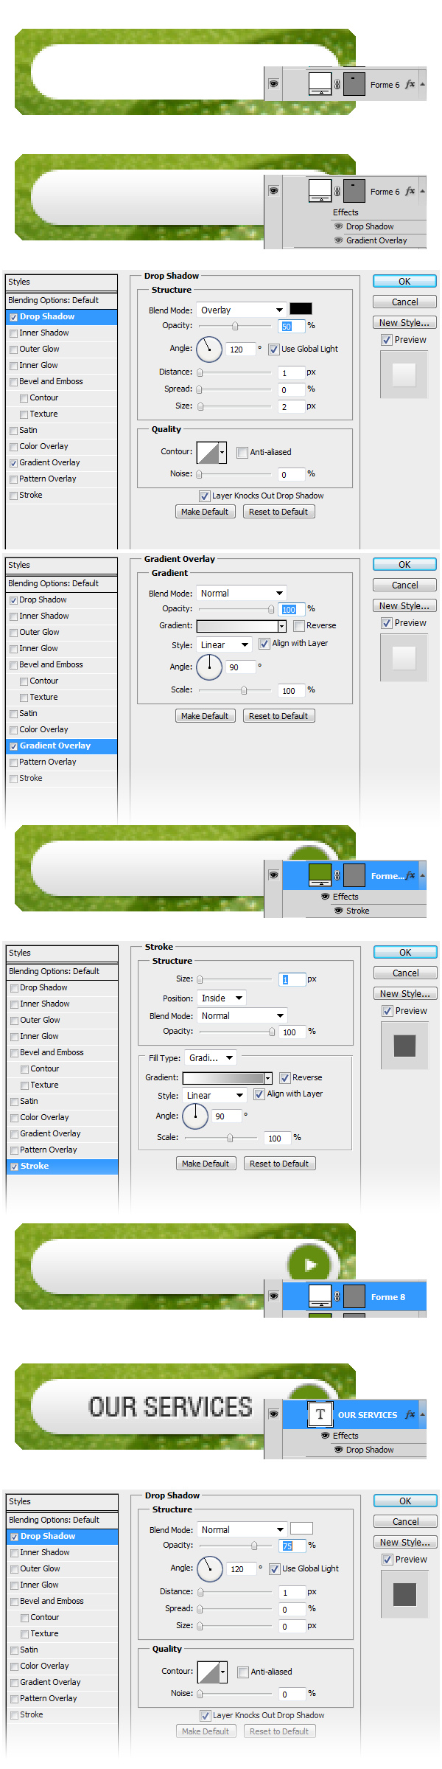Viewport: 442px width, 1769px height.
Task: Click Cancel in the Gradient Overlay dialog
Action: click(404, 585)
